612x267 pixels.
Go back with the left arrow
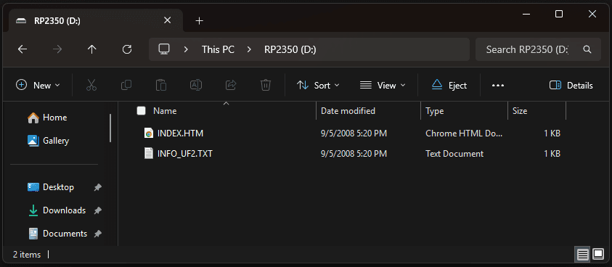tap(23, 49)
